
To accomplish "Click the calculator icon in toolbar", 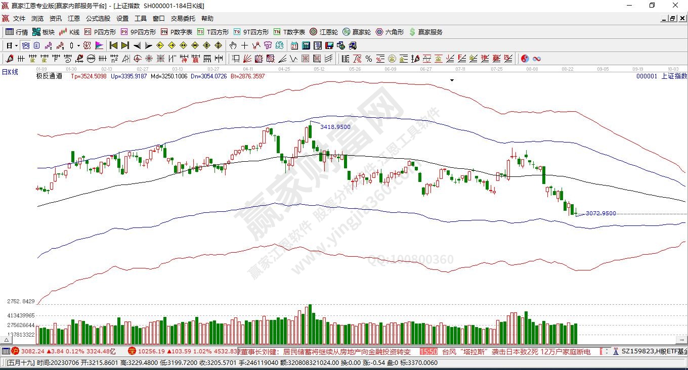I will coord(306,45).
